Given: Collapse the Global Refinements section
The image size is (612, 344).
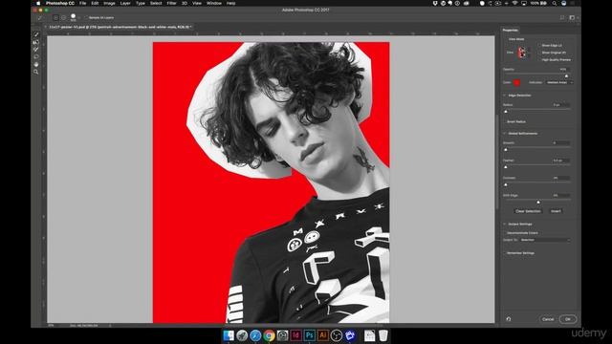Looking at the screenshot, I should coord(504,134).
